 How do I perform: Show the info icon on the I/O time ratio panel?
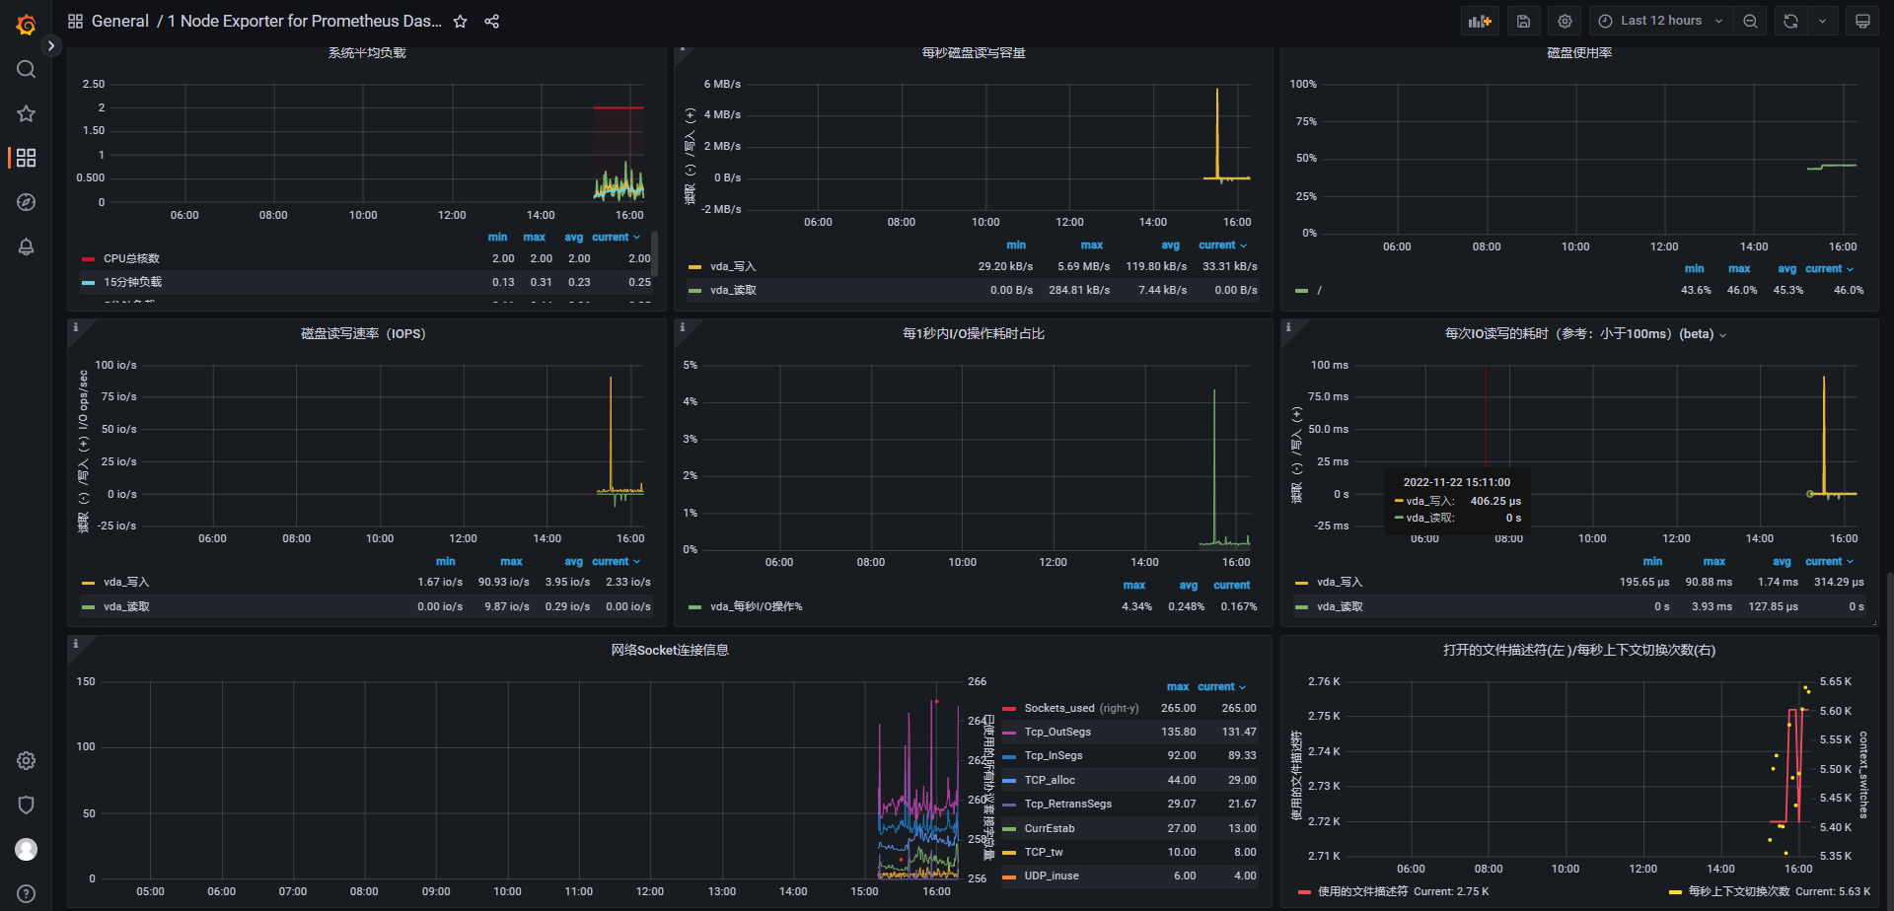[682, 327]
